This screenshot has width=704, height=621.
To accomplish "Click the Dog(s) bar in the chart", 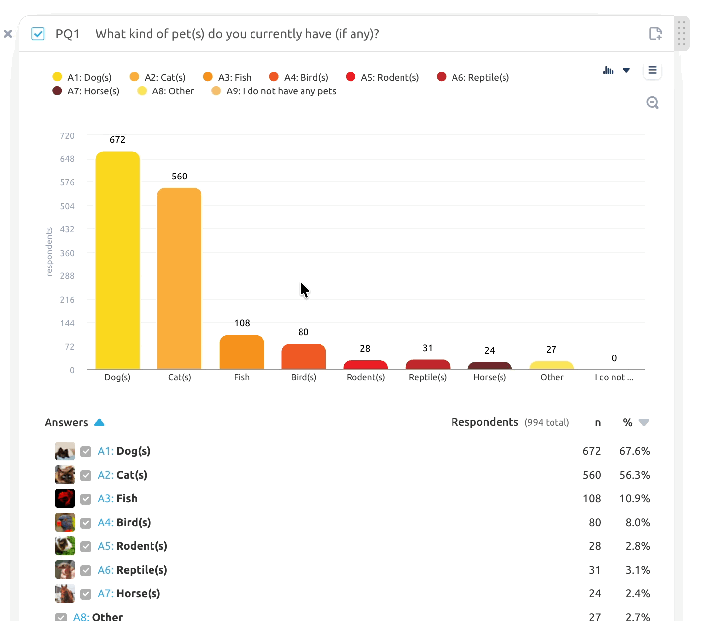I will 117,261.
